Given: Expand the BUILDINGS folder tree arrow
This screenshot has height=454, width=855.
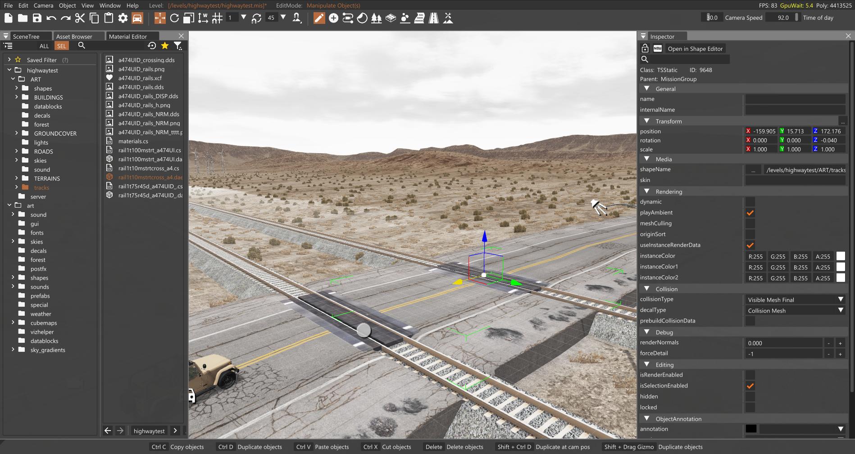Looking at the screenshot, I should click(17, 97).
